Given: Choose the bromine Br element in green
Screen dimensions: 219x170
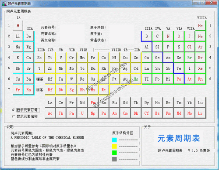Looking at the screenshot, I should click(190, 58).
